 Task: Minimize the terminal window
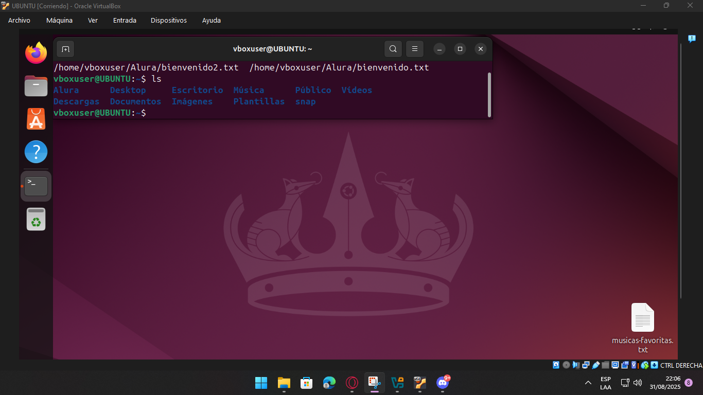pyautogui.click(x=440, y=49)
